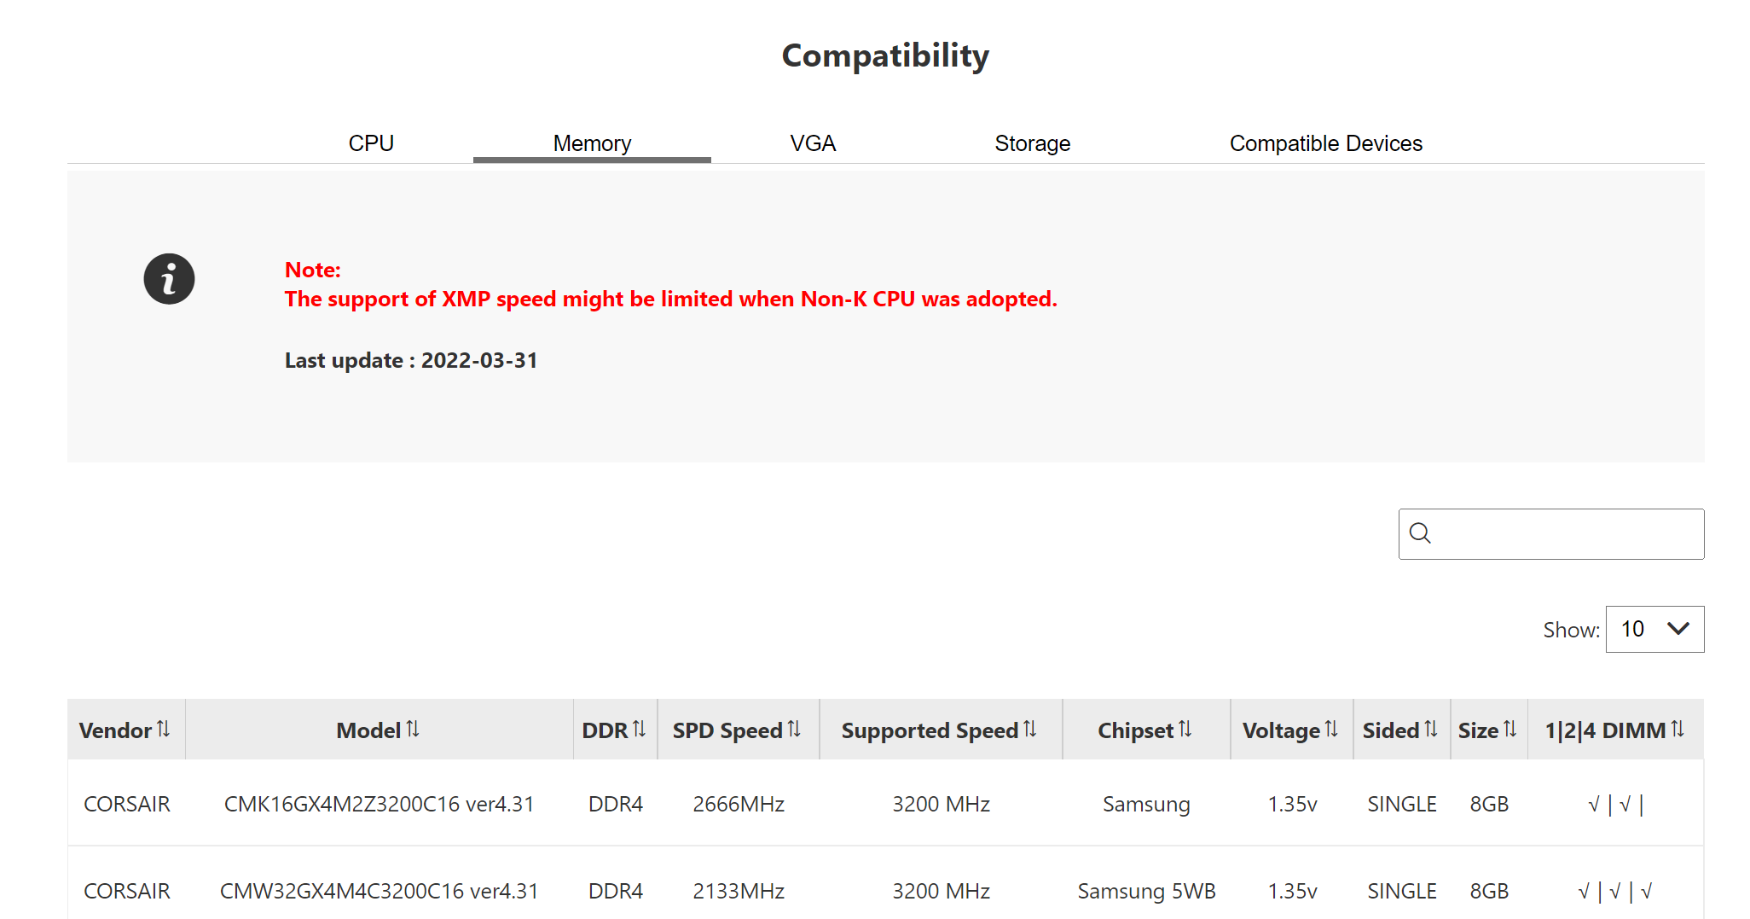Click the info circle icon
The height and width of the screenshot is (919, 1750).
(x=169, y=279)
